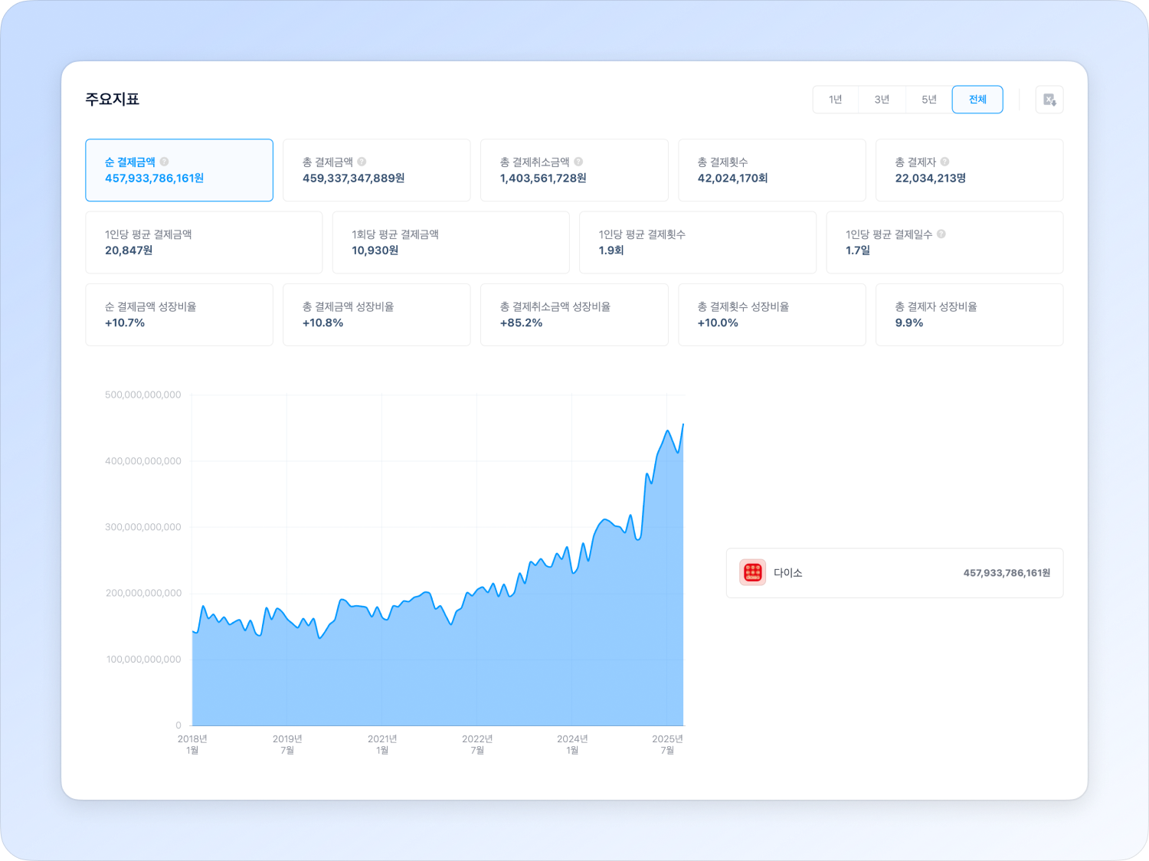Select the 총 결제자 metric card
The height and width of the screenshot is (861, 1149).
(x=969, y=170)
